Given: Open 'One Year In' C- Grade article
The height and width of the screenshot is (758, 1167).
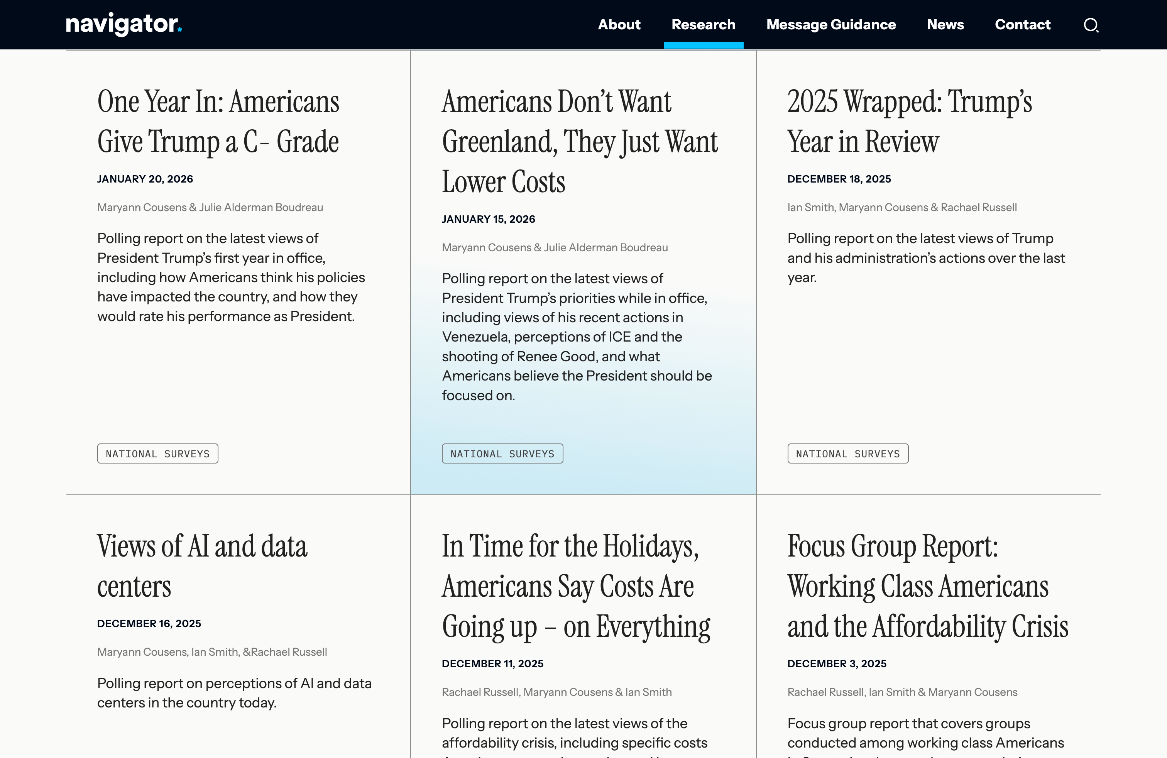Looking at the screenshot, I should pyautogui.click(x=218, y=121).
